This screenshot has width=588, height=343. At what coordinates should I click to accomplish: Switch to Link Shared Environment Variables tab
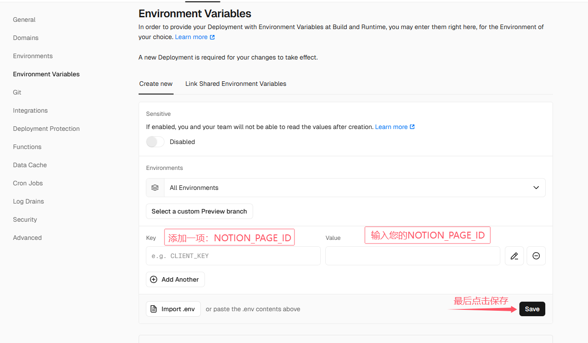point(235,84)
